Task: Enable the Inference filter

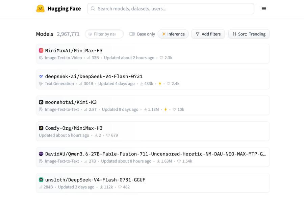Action: (x=173, y=34)
